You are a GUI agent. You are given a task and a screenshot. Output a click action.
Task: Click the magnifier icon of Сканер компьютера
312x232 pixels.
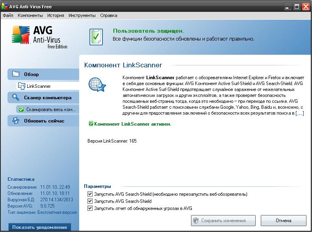15,97
